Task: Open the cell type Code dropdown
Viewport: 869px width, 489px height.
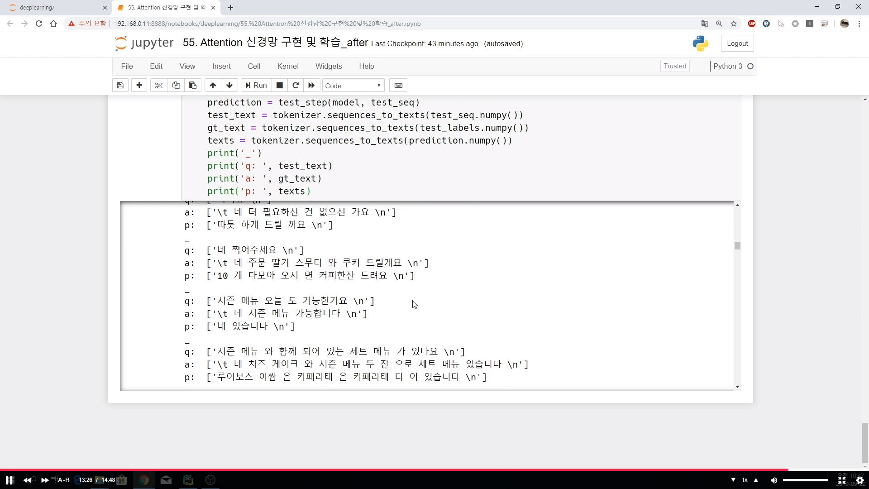Action: click(x=353, y=86)
